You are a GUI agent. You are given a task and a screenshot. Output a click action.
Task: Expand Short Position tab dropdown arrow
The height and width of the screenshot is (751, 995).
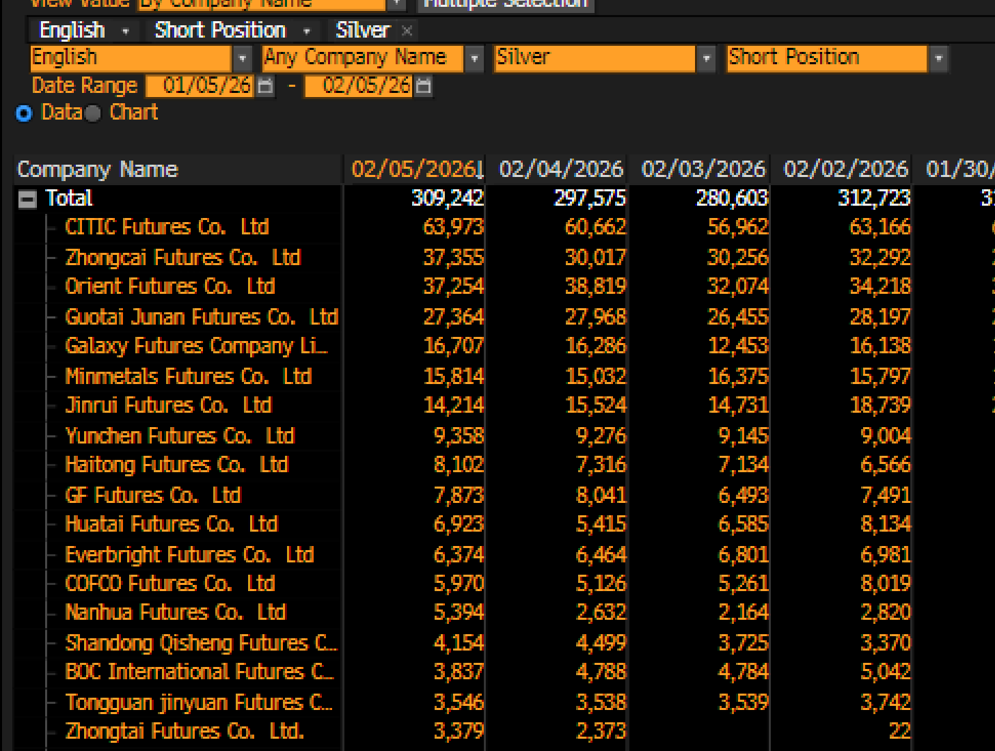[307, 31]
